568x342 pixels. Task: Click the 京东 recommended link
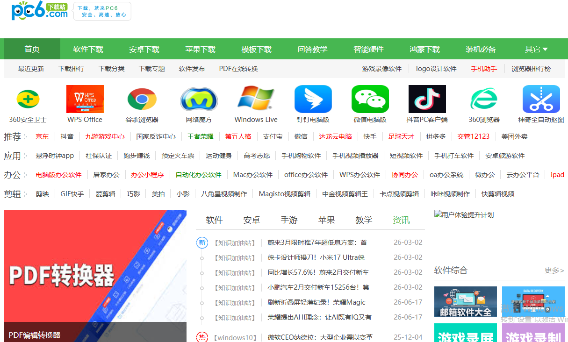42,136
